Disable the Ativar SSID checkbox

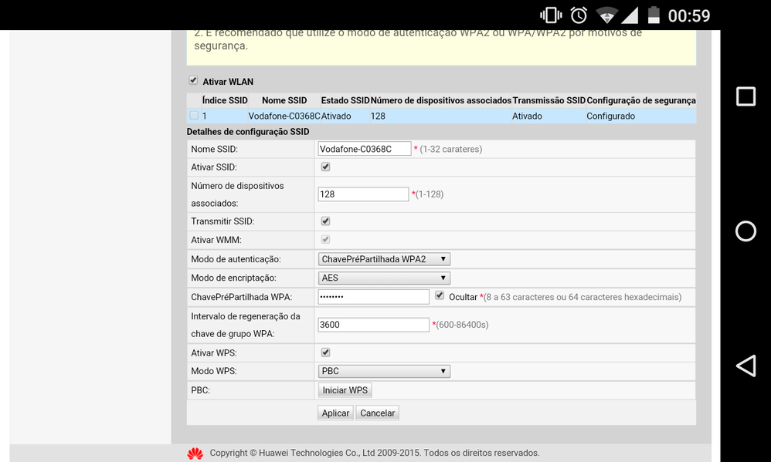[x=325, y=166]
